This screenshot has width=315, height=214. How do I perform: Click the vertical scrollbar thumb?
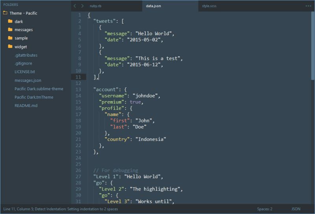(313, 46)
